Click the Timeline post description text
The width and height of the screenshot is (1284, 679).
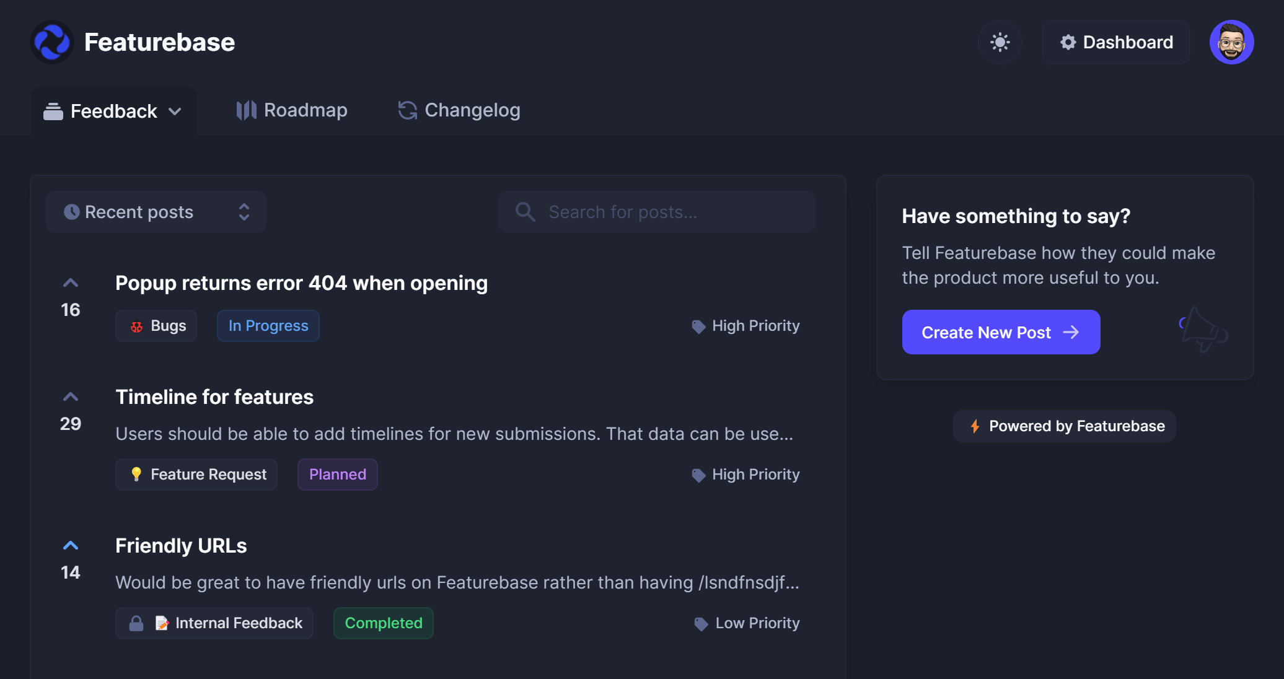pyautogui.click(x=454, y=434)
